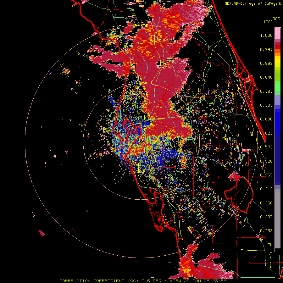The height and width of the screenshot is (283, 283).
Task: Select the 0.733 legend value
Action: tap(266, 105)
